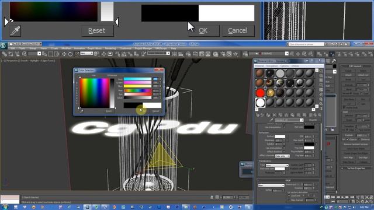This screenshot has height=210, width=374.
Task: Open the Material Editor from main toolbar
Action: [x=216, y=54]
